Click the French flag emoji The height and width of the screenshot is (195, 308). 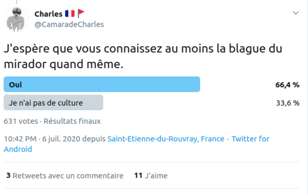(x=70, y=14)
